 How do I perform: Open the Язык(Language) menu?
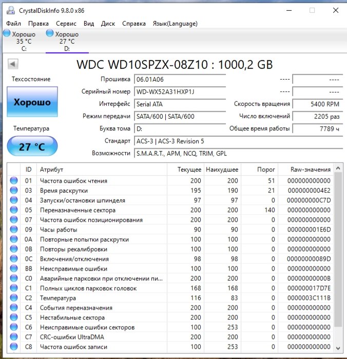coord(175,24)
